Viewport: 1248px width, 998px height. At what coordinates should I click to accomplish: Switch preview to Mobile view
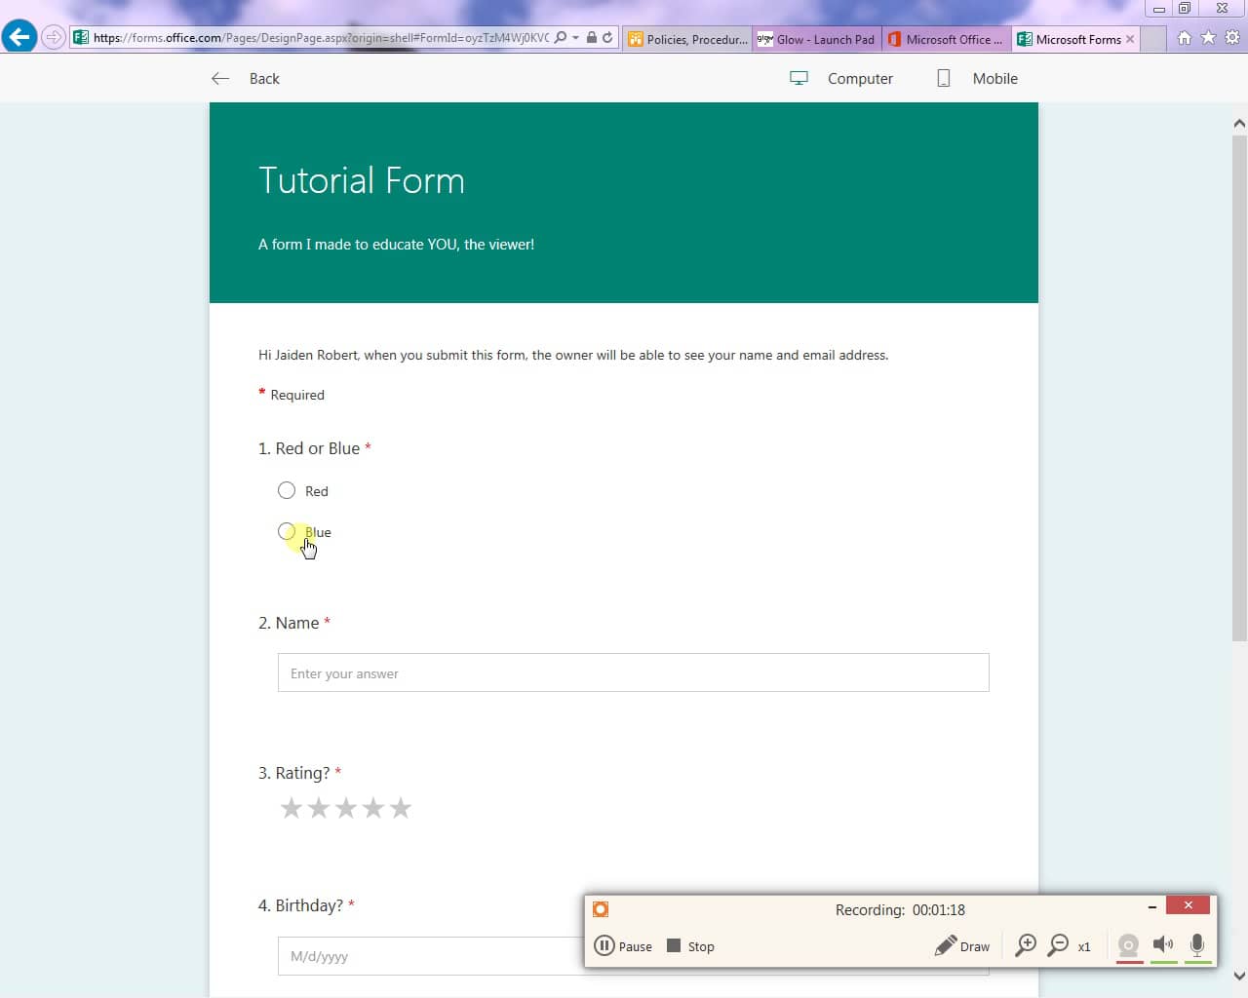click(x=994, y=79)
